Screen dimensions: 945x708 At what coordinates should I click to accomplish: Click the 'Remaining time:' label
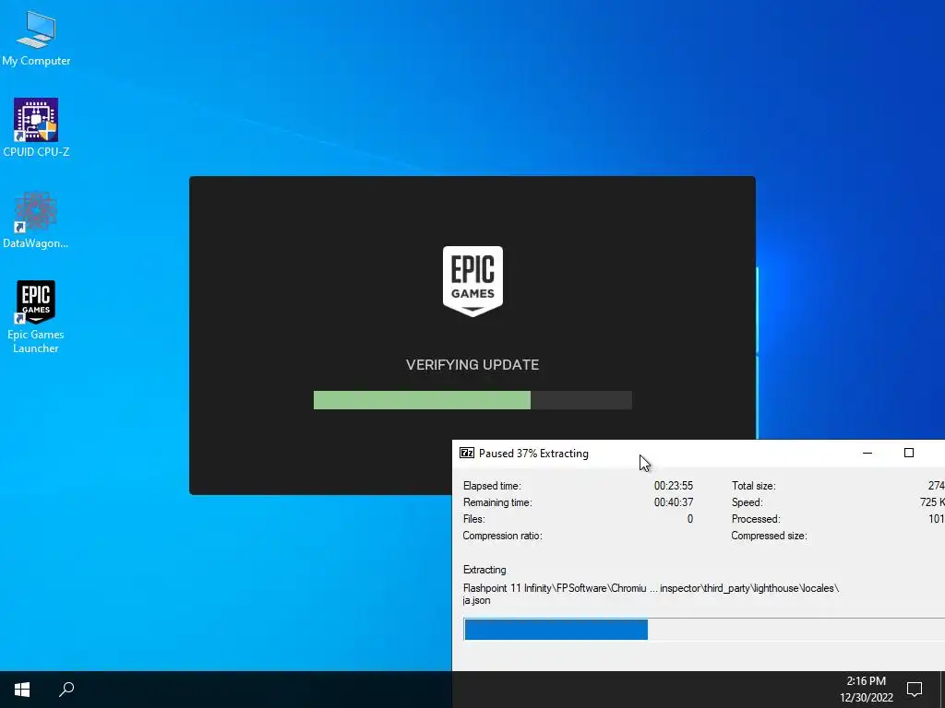coord(497,502)
